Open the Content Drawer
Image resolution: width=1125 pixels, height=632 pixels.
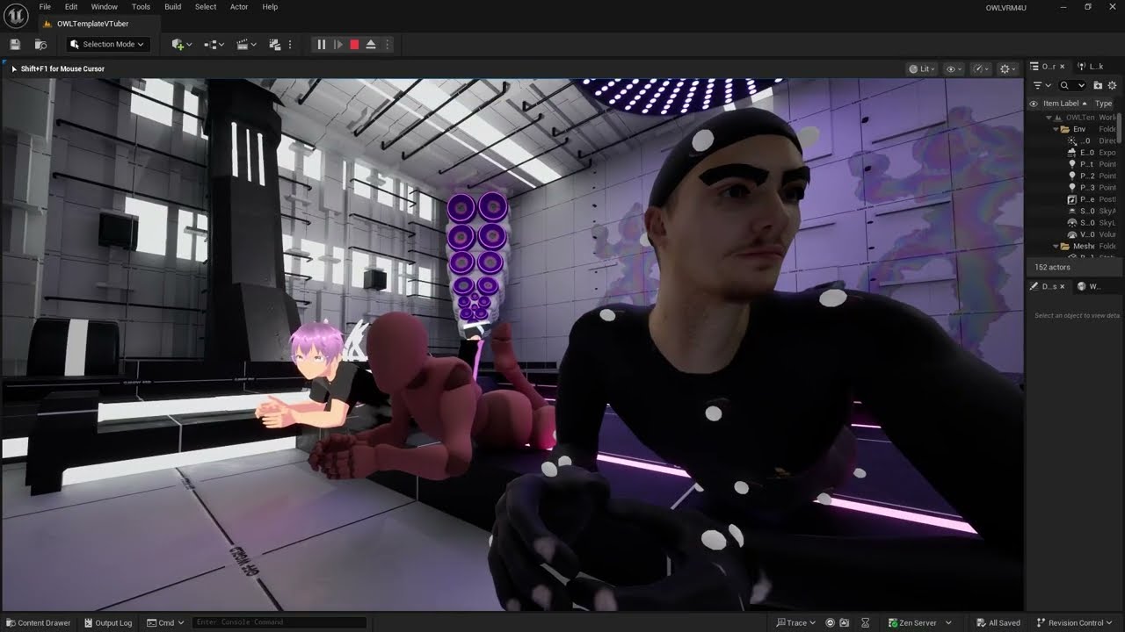click(x=38, y=622)
